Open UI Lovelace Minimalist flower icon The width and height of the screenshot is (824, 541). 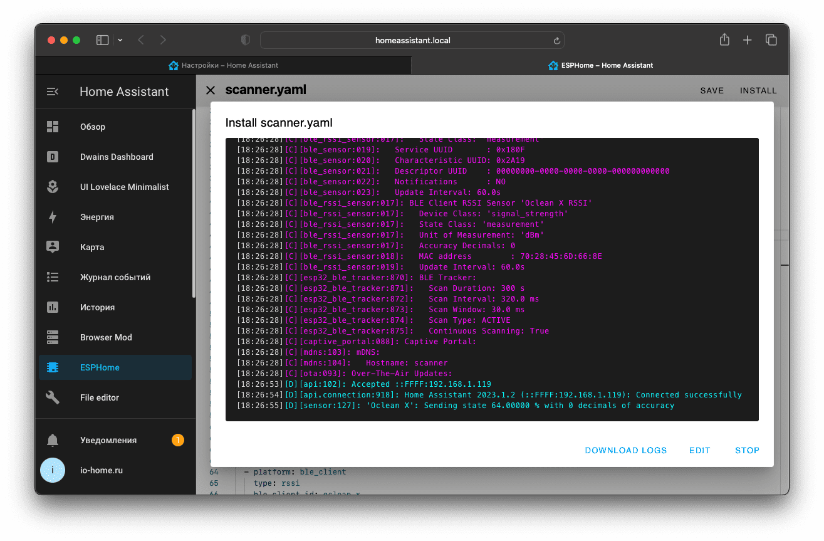pos(53,187)
